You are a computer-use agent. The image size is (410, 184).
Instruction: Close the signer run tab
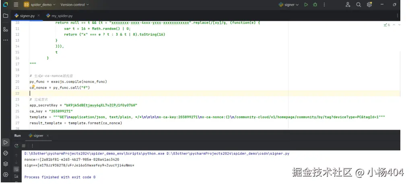[48, 135]
